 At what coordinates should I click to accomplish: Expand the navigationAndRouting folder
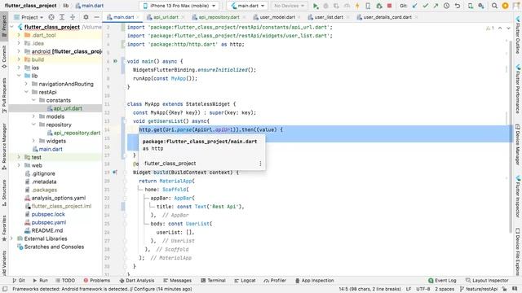click(26, 84)
